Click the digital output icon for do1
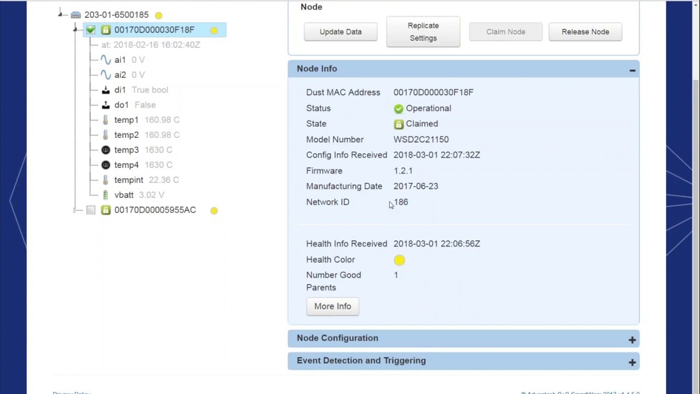Image resolution: width=700 pixels, height=394 pixels. click(x=106, y=105)
